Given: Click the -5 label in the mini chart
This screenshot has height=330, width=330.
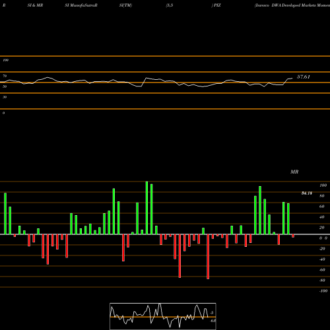Looking at the screenshot, I should pos(212,313).
